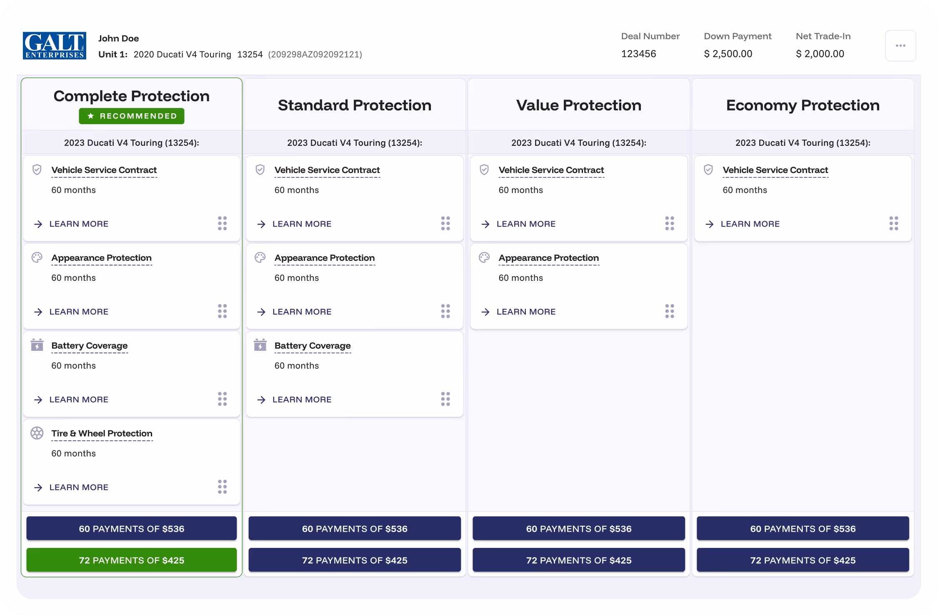
Task: Grab drag handle on Tire & Wheel Protection card
Action: (x=223, y=487)
